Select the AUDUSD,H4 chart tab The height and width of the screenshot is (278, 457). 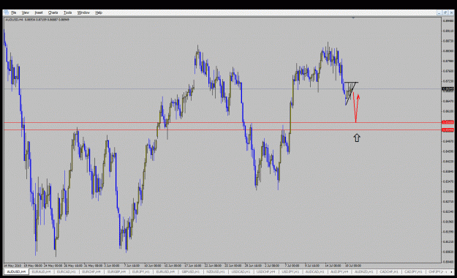pos(16,271)
